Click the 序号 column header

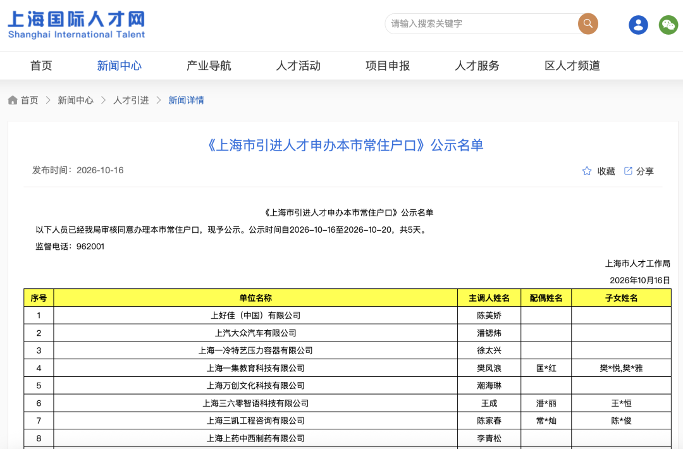pos(39,298)
